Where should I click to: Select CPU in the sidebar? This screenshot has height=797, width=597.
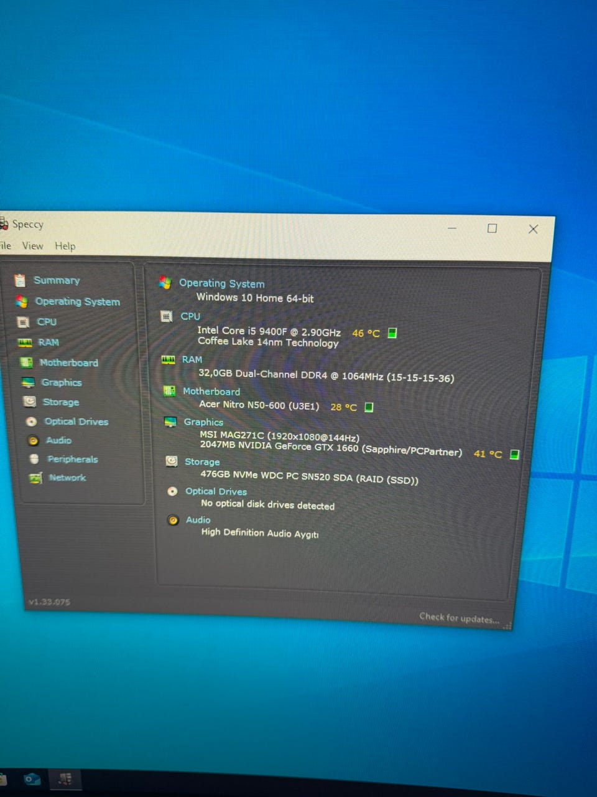[47, 322]
